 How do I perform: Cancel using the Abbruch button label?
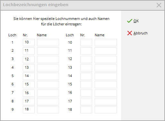(x=140, y=33)
